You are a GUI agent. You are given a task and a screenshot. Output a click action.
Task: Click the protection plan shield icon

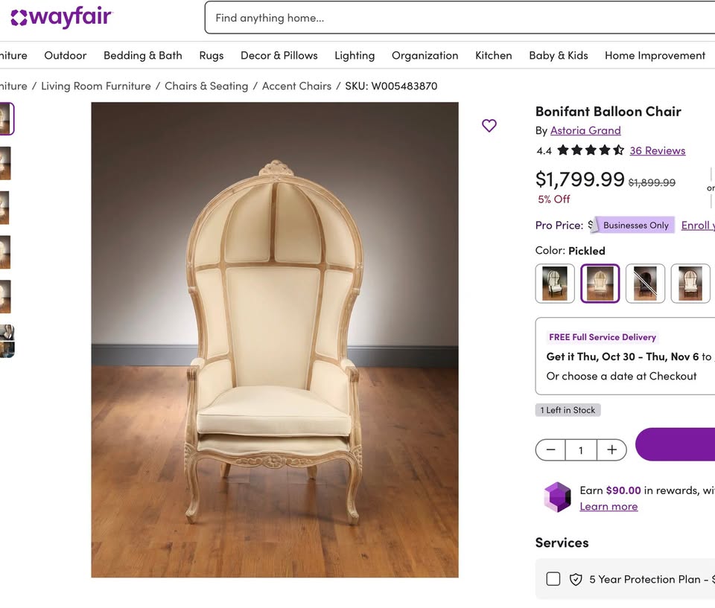point(575,579)
